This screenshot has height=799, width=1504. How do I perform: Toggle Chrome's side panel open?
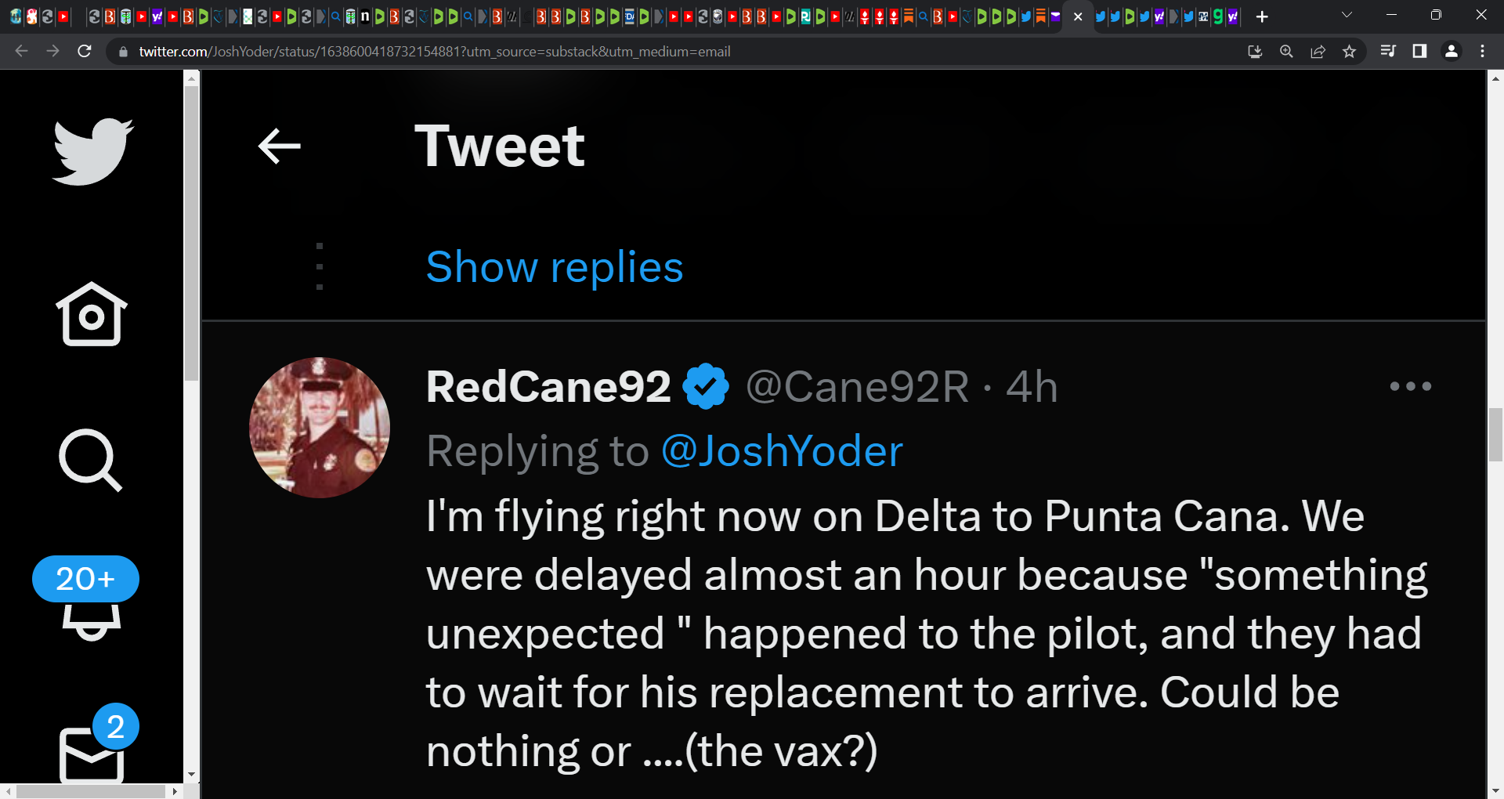tap(1419, 51)
